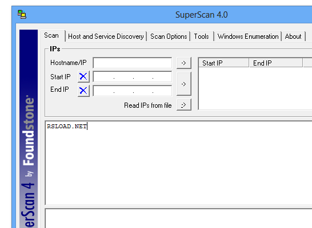
Task: Add IP range using arrow beside Start/End IP
Action: 184,84
